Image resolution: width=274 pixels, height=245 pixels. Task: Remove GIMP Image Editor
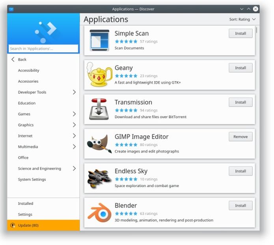[240, 137]
